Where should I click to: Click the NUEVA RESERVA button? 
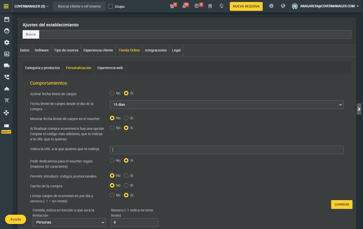(246, 6)
